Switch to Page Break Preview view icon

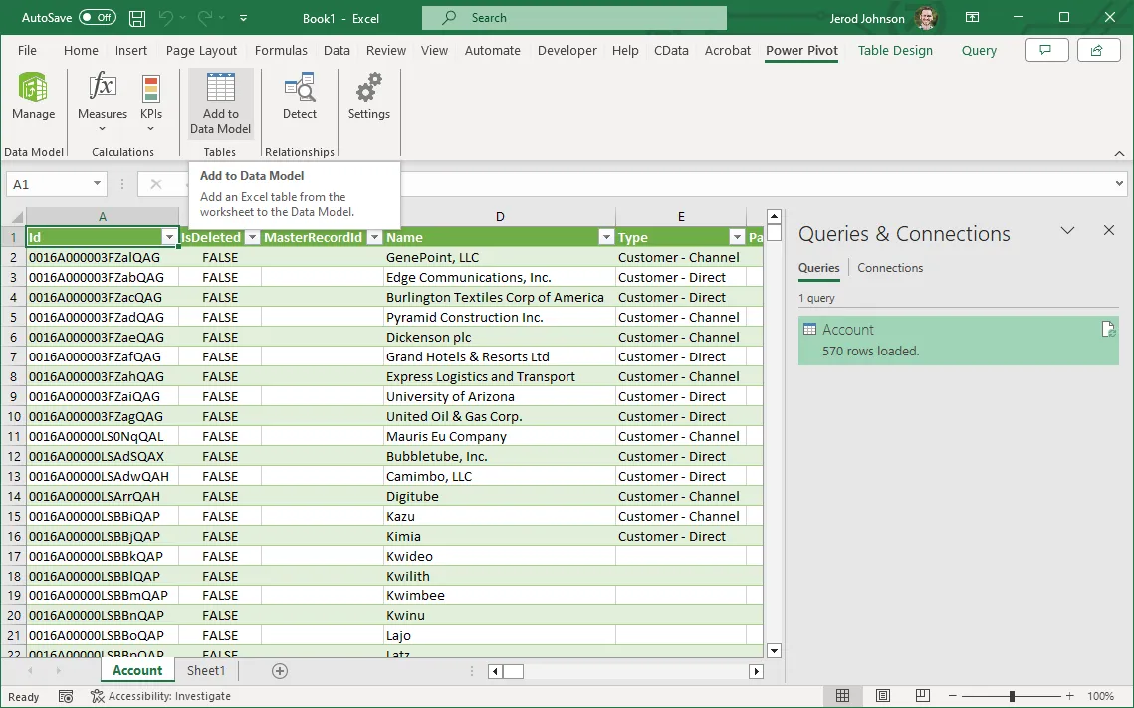(x=923, y=696)
